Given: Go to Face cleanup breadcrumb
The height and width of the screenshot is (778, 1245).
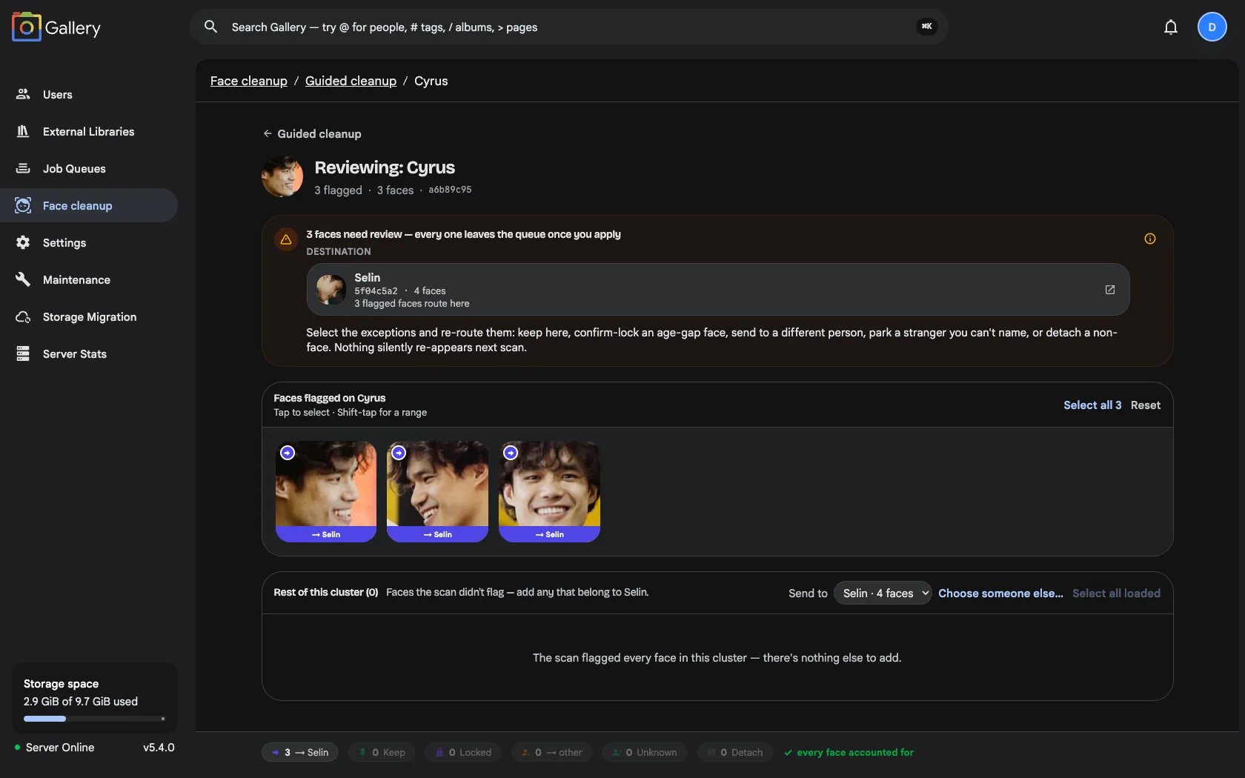Looking at the screenshot, I should 248,81.
